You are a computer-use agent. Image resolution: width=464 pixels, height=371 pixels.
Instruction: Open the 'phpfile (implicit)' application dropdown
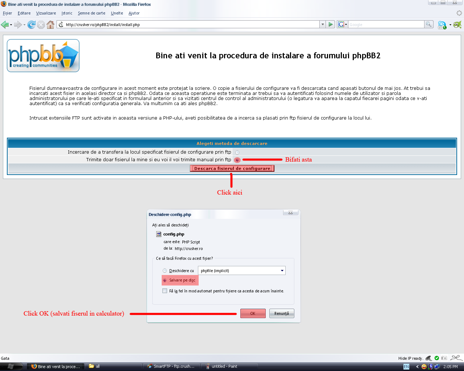click(x=242, y=271)
